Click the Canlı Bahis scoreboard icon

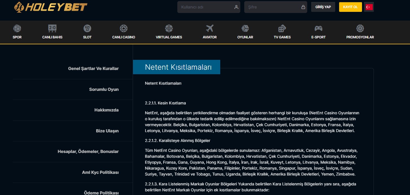pos(52,28)
